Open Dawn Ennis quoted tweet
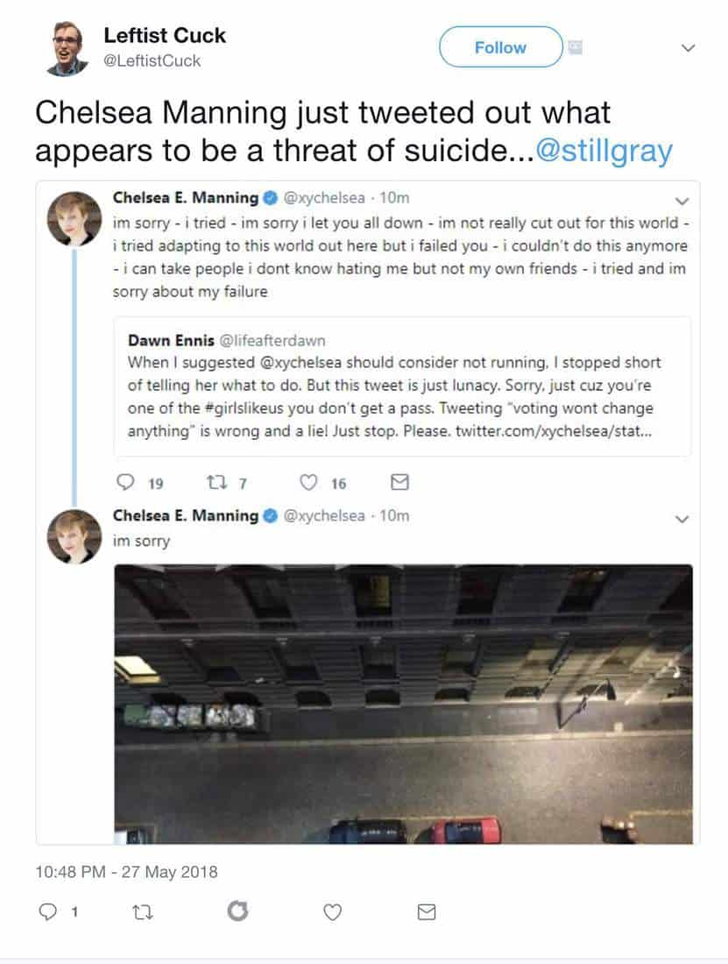 401,386
